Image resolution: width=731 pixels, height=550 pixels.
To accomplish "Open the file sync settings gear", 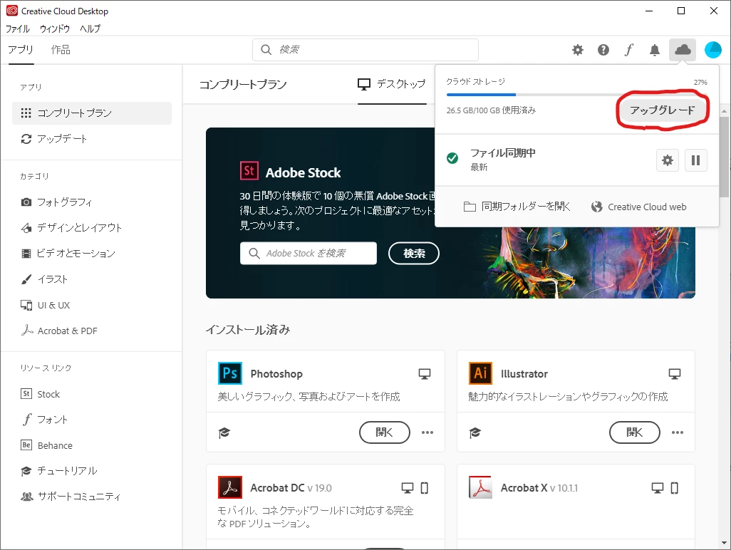I will 668,160.
